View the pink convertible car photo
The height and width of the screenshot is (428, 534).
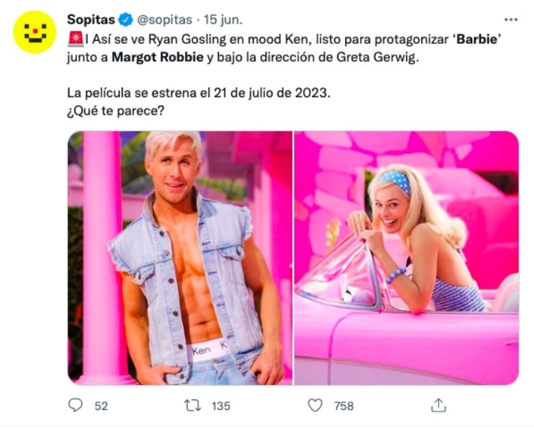coord(406,257)
